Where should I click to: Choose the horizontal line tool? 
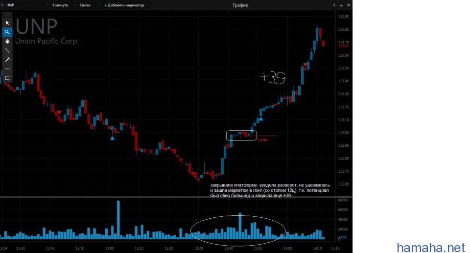[7, 69]
